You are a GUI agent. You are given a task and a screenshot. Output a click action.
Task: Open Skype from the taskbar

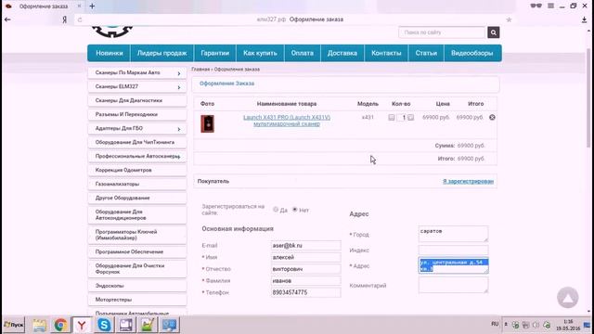click(104, 325)
